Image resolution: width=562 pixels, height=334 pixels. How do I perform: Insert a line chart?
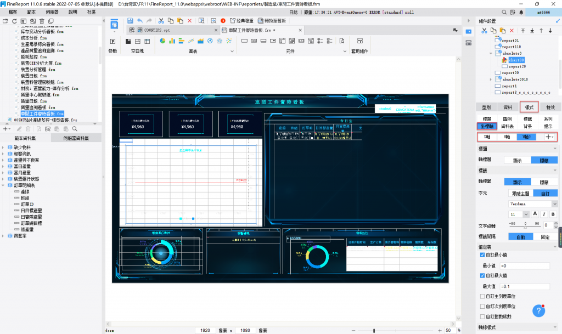coord(191,41)
